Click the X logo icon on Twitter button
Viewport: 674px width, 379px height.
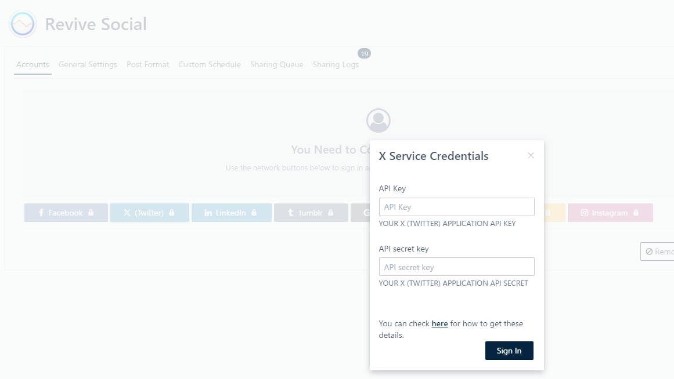[x=127, y=213]
